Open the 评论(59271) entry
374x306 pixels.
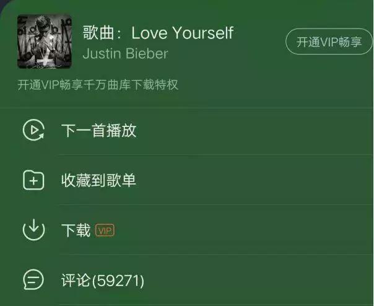pyautogui.click(x=187, y=280)
